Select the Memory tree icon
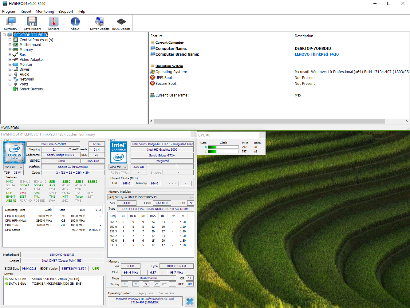 (x=16, y=50)
